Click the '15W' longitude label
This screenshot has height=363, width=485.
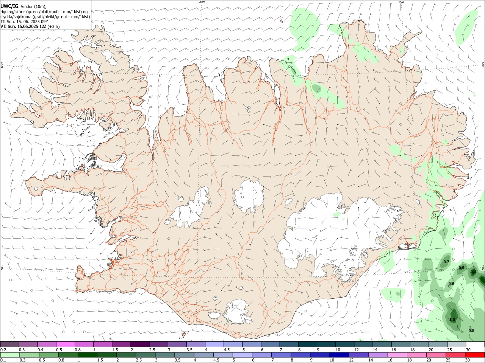pyautogui.click(x=401, y=2)
